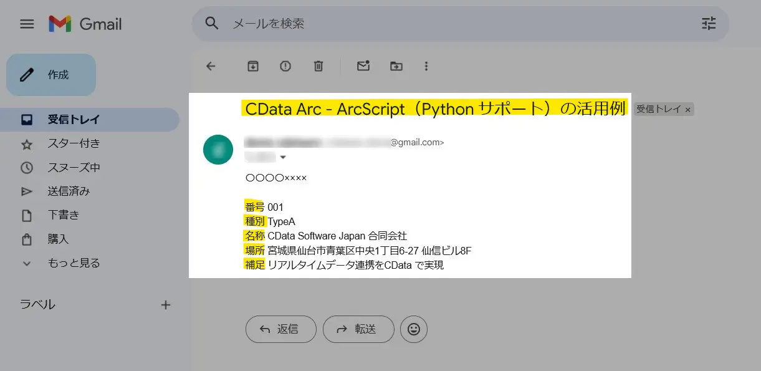Click the 種別 TypeA line
Image resolution: width=761 pixels, height=371 pixels.
pyautogui.click(x=270, y=221)
